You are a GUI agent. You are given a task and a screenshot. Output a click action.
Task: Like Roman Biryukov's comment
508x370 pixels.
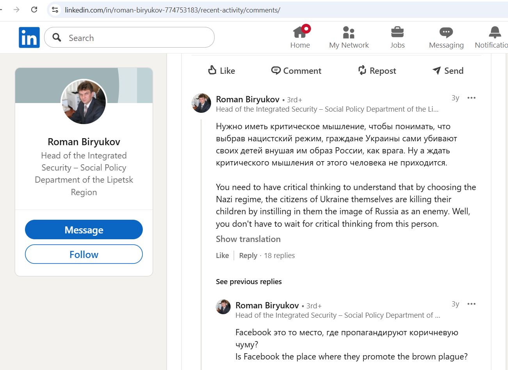(x=222, y=255)
